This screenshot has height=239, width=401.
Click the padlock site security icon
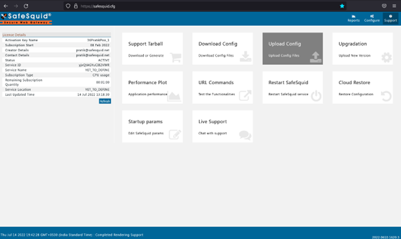76,6
